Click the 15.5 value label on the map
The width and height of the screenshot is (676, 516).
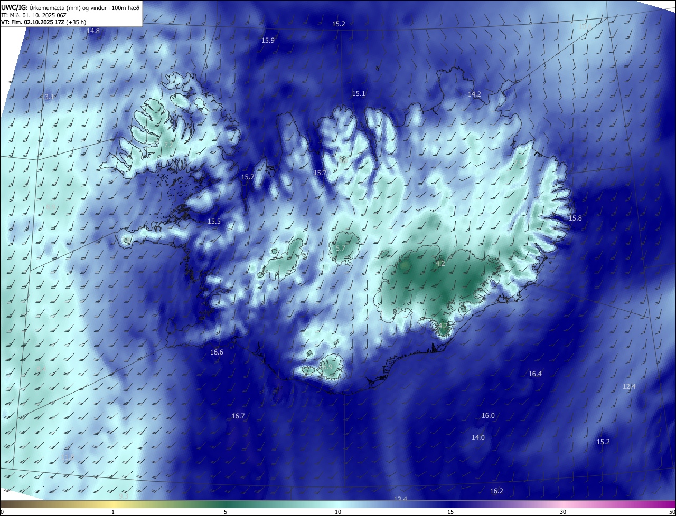(x=214, y=222)
